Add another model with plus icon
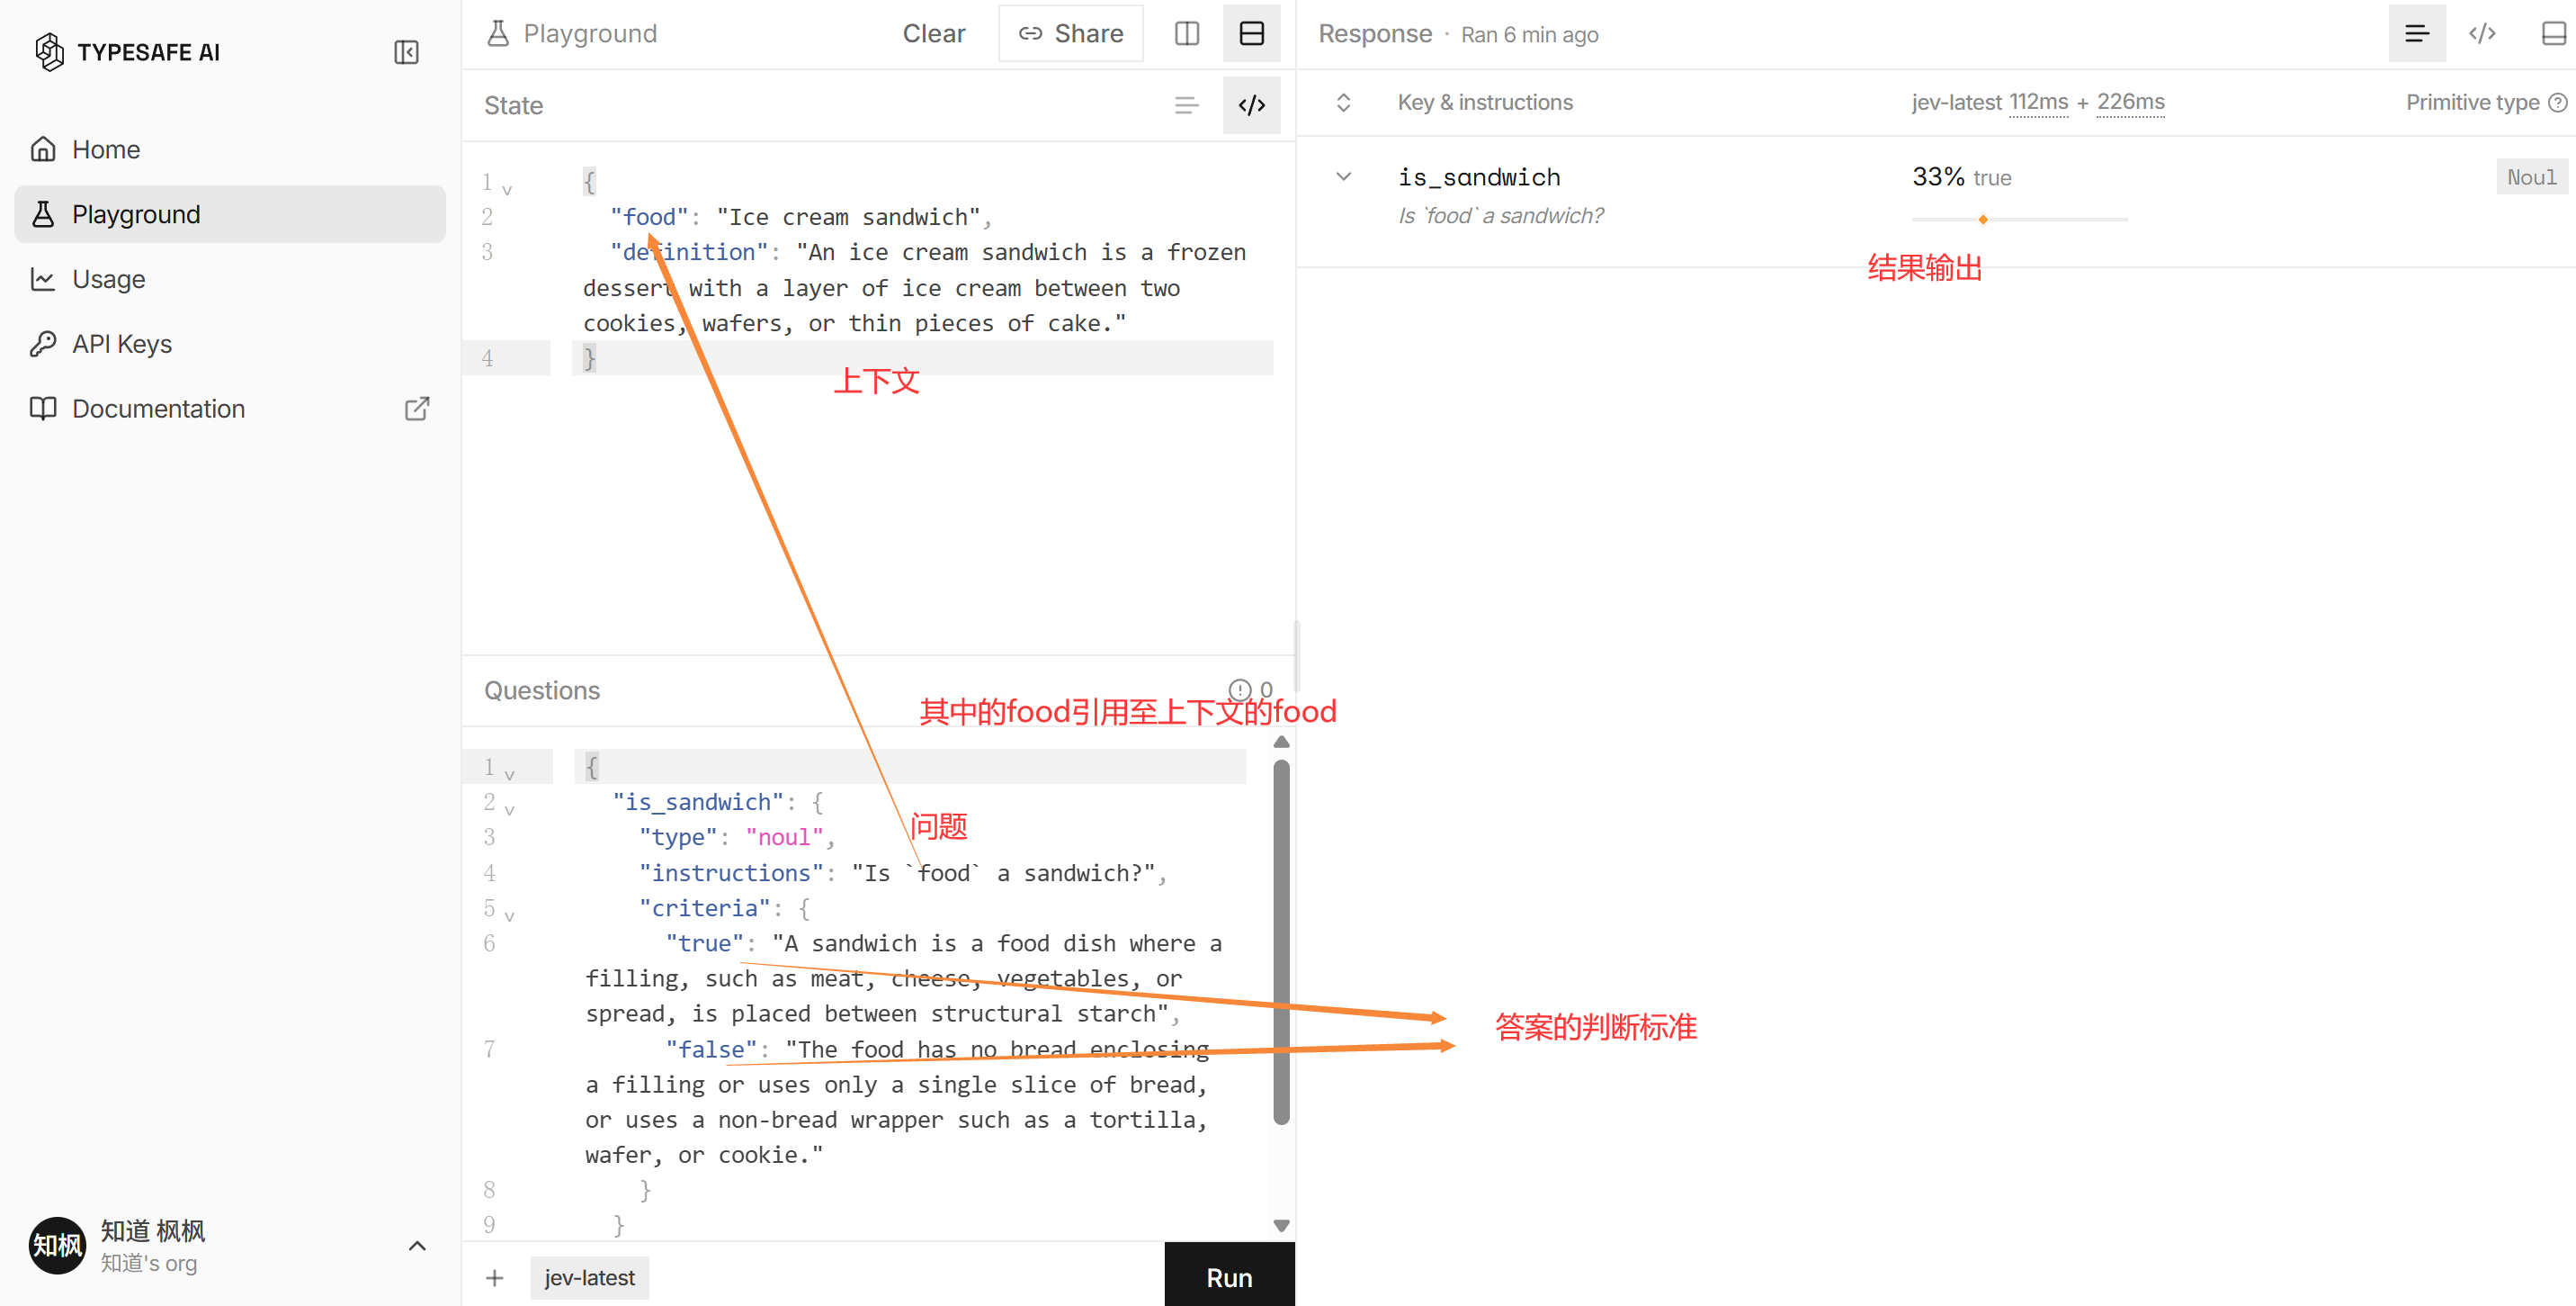 point(495,1278)
